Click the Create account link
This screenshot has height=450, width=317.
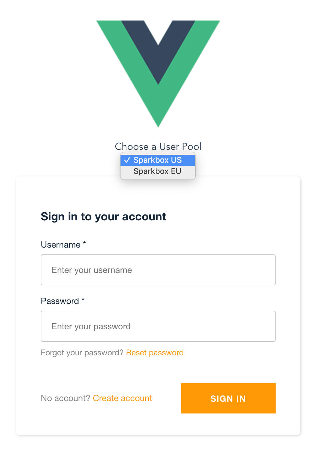tap(122, 398)
